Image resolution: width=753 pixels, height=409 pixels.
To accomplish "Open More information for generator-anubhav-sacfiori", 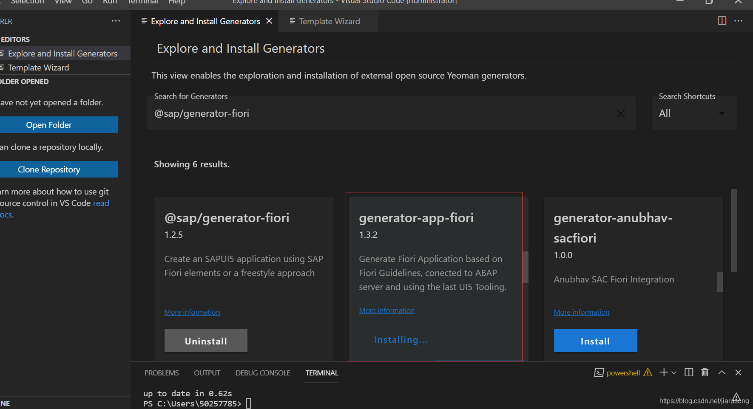I will pos(582,312).
